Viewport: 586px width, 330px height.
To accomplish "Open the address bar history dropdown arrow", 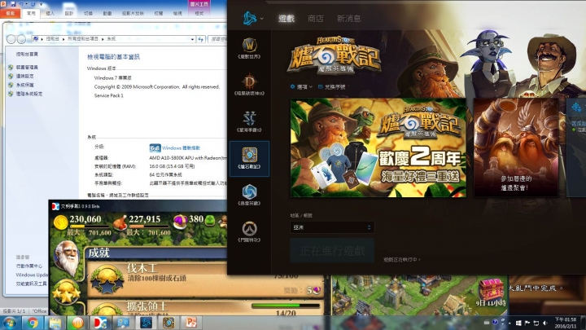I will point(192,39).
